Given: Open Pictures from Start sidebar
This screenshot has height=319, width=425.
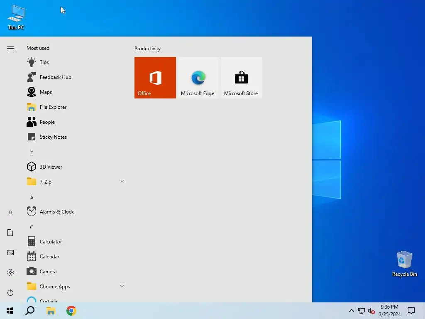Looking at the screenshot, I should coord(10,253).
